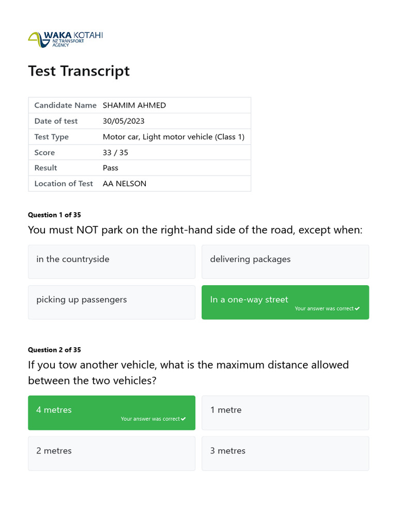Choose the green "4 metres" answer
Image resolution: width=397 pixels, height=530 pixels.
111,412
